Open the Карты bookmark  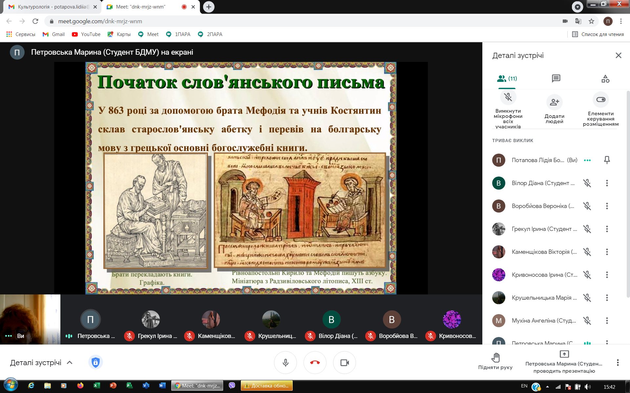tap(119, 34)
